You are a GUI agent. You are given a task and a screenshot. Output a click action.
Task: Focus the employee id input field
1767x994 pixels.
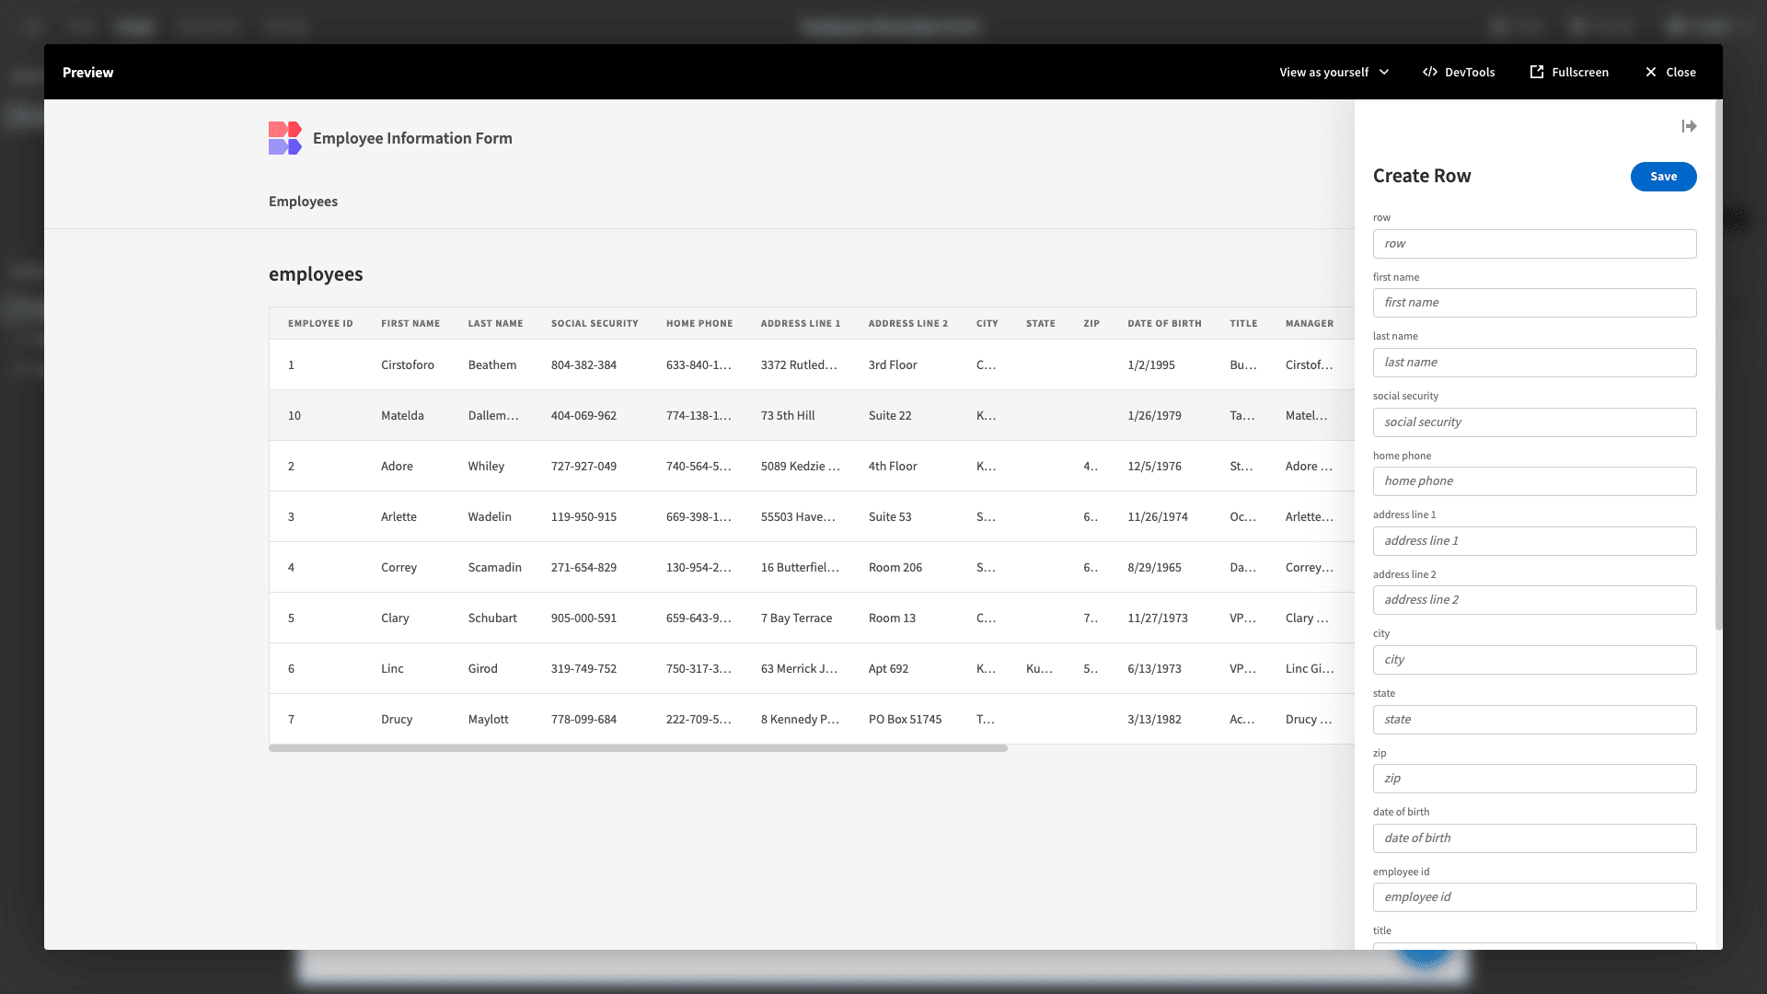tap(1534, 897)
